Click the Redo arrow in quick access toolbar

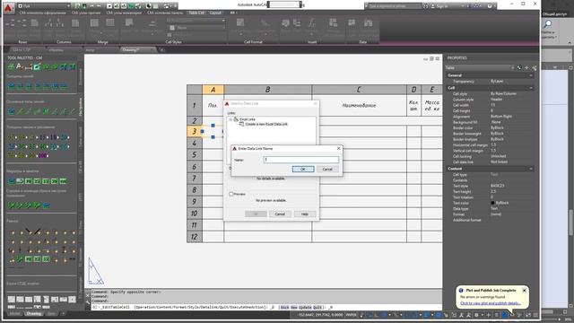[99, 6]
